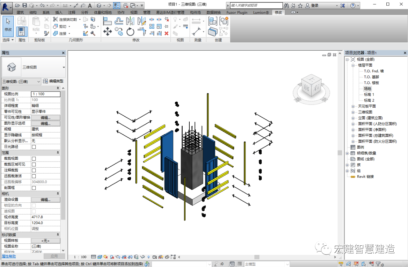Click the Save icon in quick access toolbar
The height and width of the screenshot is (267, 408).
[x=25, y=5]
